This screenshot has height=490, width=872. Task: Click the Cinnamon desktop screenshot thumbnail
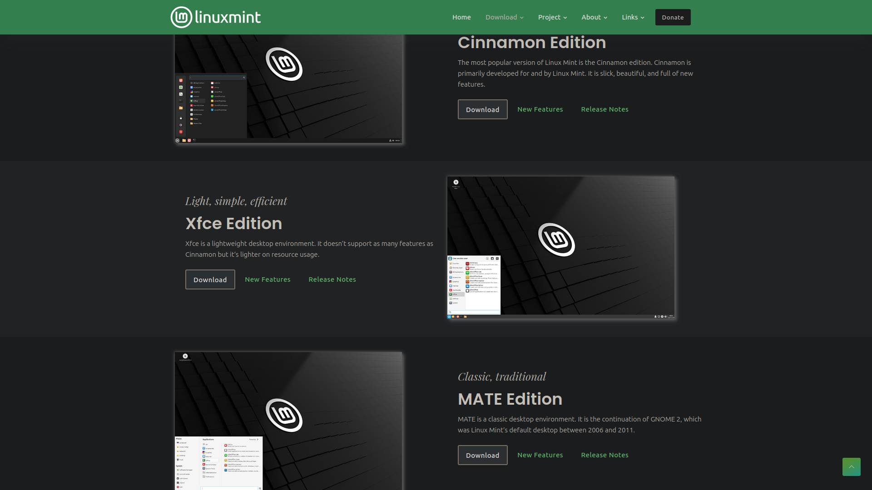[x=288, y=89]
